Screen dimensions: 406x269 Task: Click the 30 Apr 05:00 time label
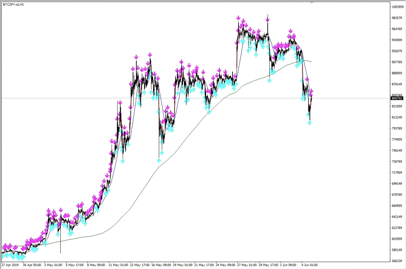point(32,265)
